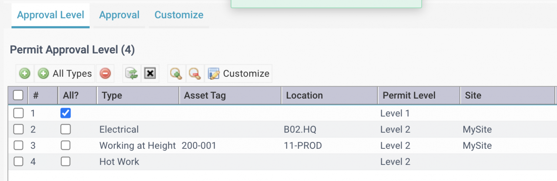The height and width of the screenshot is (181, 557).
Task: Click the Hot Work type cell
Action: tap(119, 161)
